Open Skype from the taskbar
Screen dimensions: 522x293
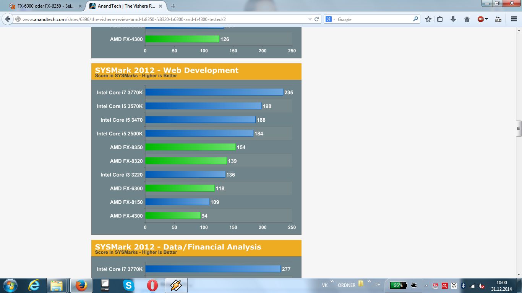pyautogui.click(x=128, y=285)
